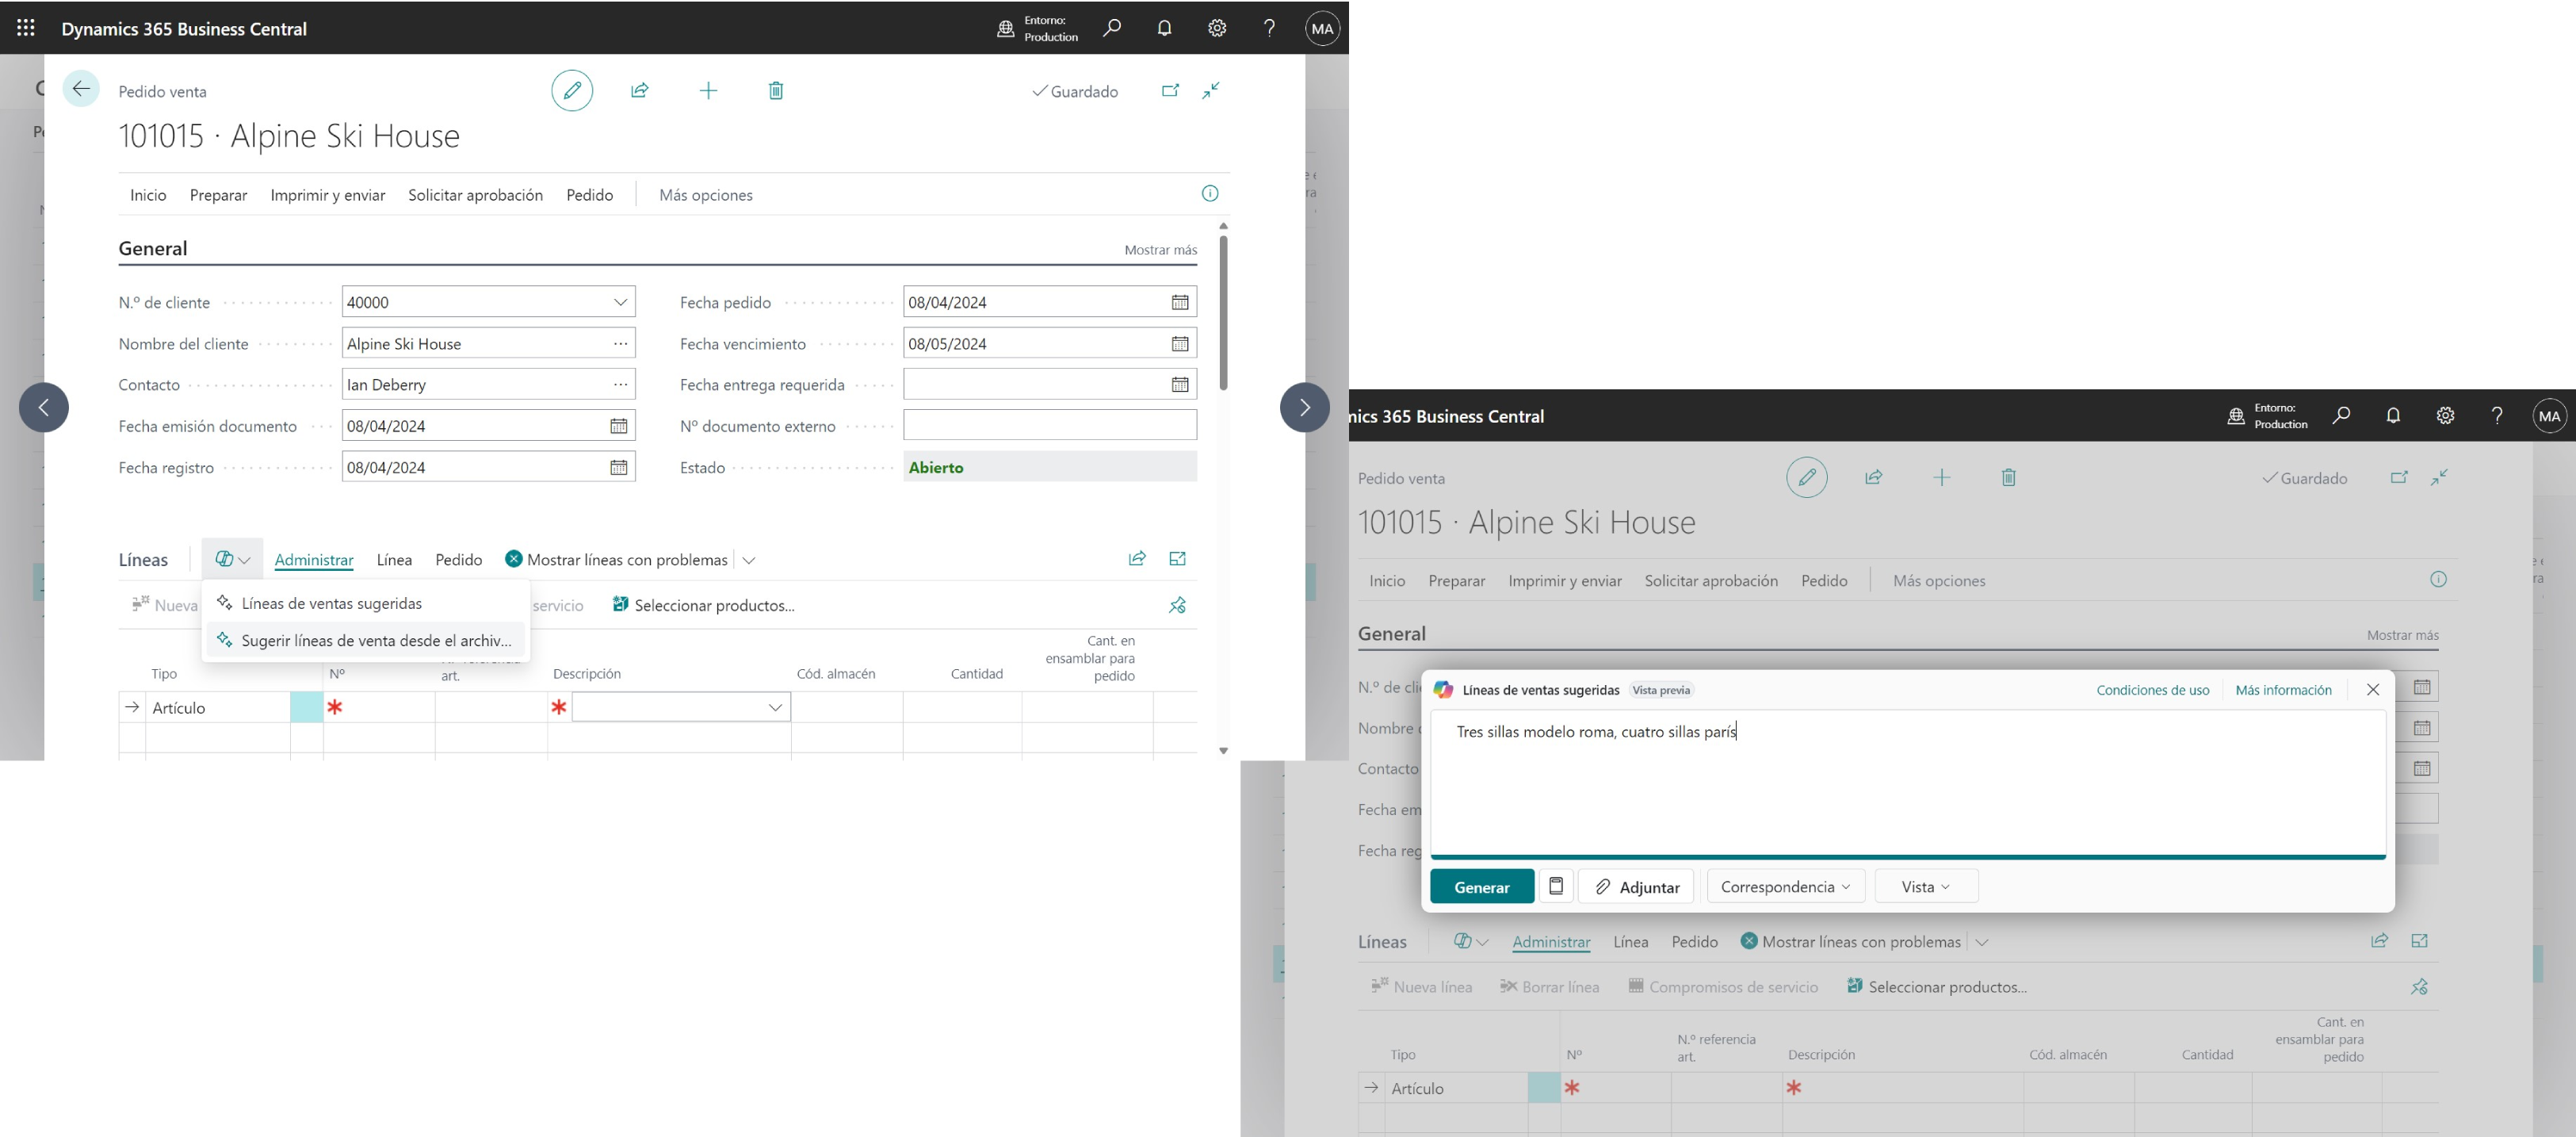Viewport: 2576px width, 1137px height.
Task: Select Líneas de ventas sugeridas menu entry
Action: pos(366,603)
